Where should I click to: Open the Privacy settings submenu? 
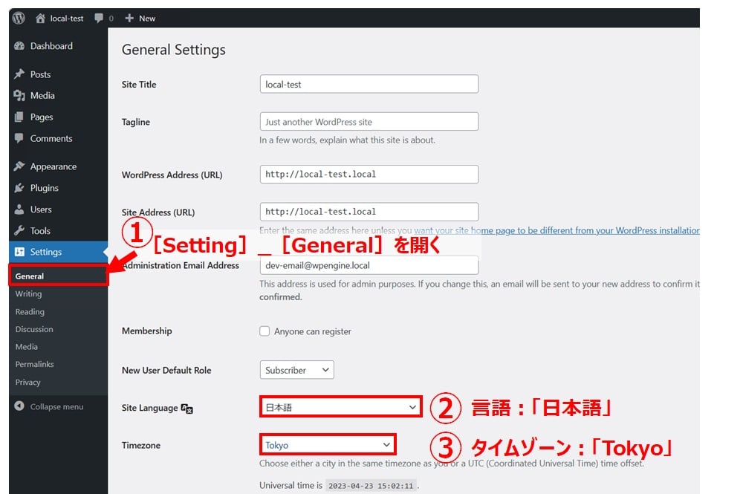coord(28,383)
